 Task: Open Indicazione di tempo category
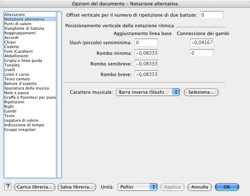coord(24,125)
